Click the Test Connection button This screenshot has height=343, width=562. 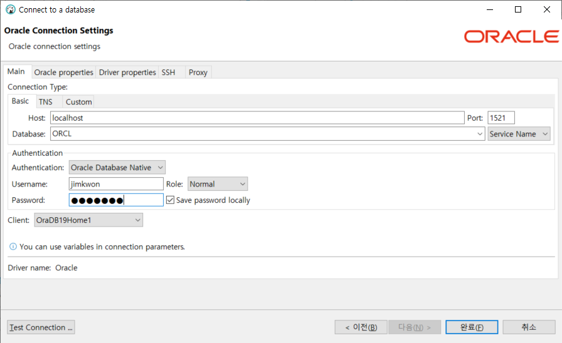pyautogui.click(x=41, y=327)
